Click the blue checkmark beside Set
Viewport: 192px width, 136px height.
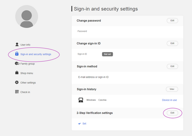79,124
